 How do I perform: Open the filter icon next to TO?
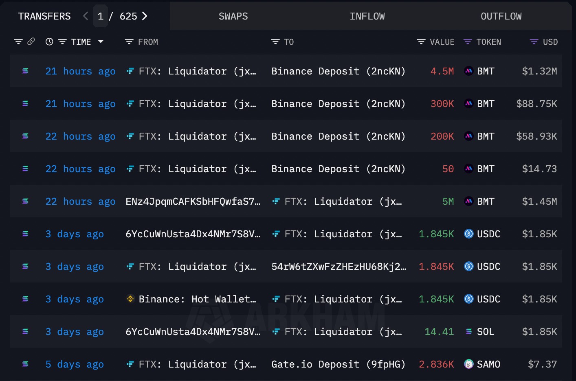pos(275,42)
